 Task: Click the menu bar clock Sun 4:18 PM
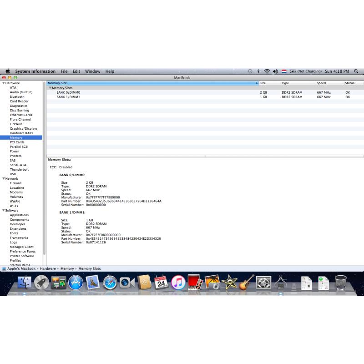click(337, 71)
